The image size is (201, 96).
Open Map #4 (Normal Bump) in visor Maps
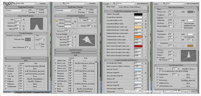click(x=85, y=89)
